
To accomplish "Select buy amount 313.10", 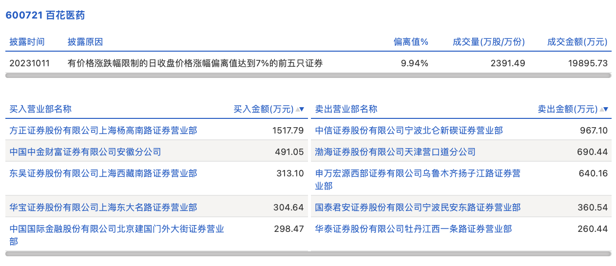I will coord(289,173).
